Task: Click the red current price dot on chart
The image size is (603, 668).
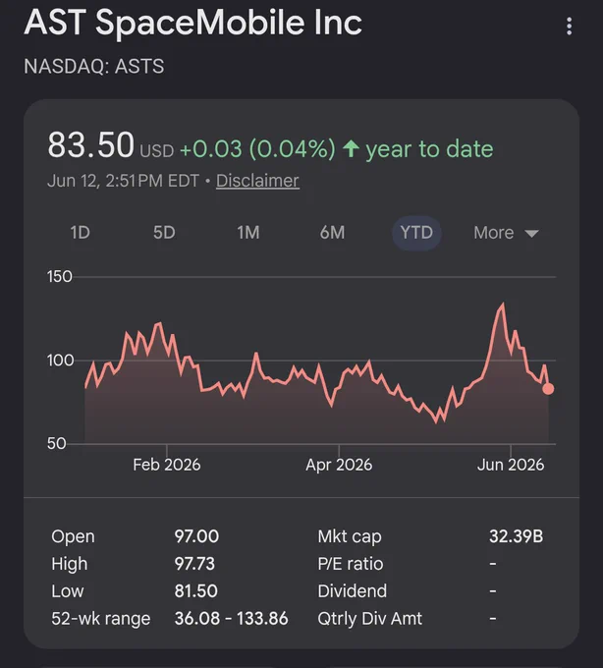Action: pyautogui.click(x=548, y=389)
